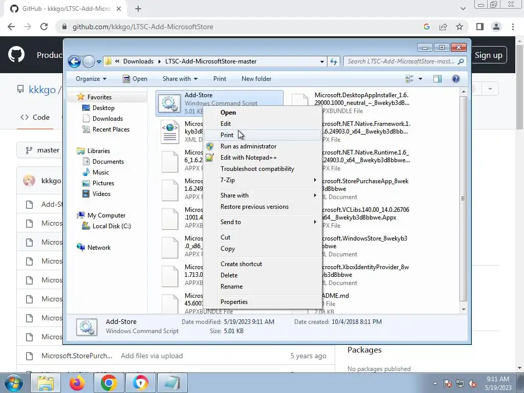Click the refresh button beside address bar

click(334, 61)
